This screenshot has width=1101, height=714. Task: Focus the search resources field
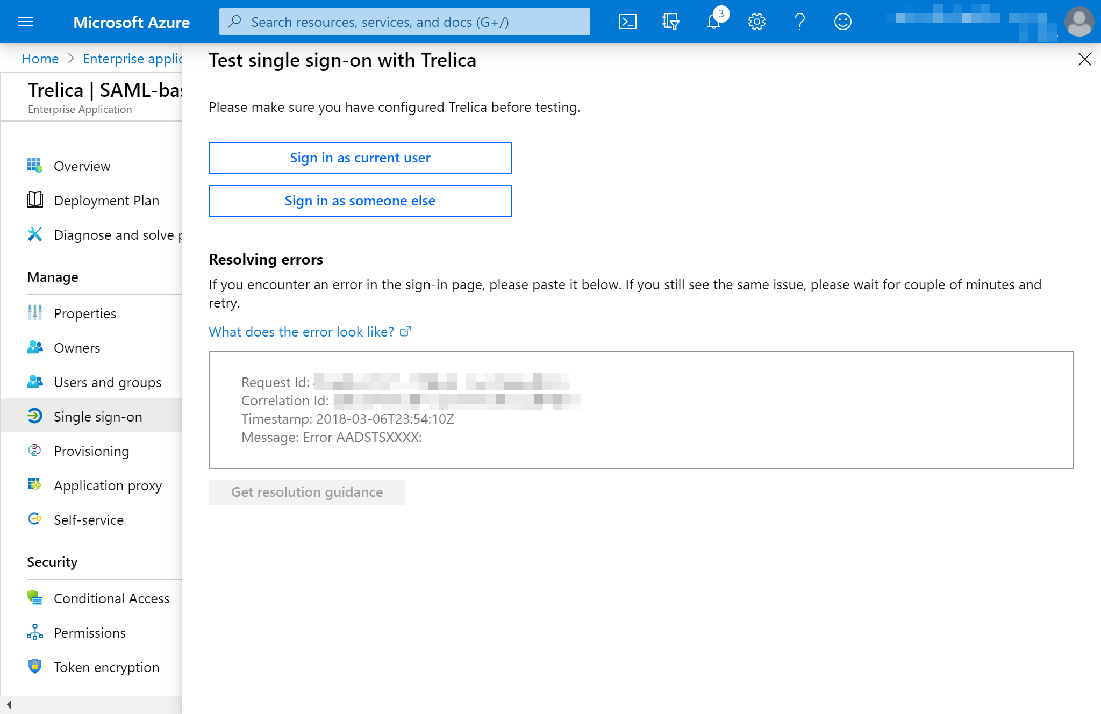404,22
